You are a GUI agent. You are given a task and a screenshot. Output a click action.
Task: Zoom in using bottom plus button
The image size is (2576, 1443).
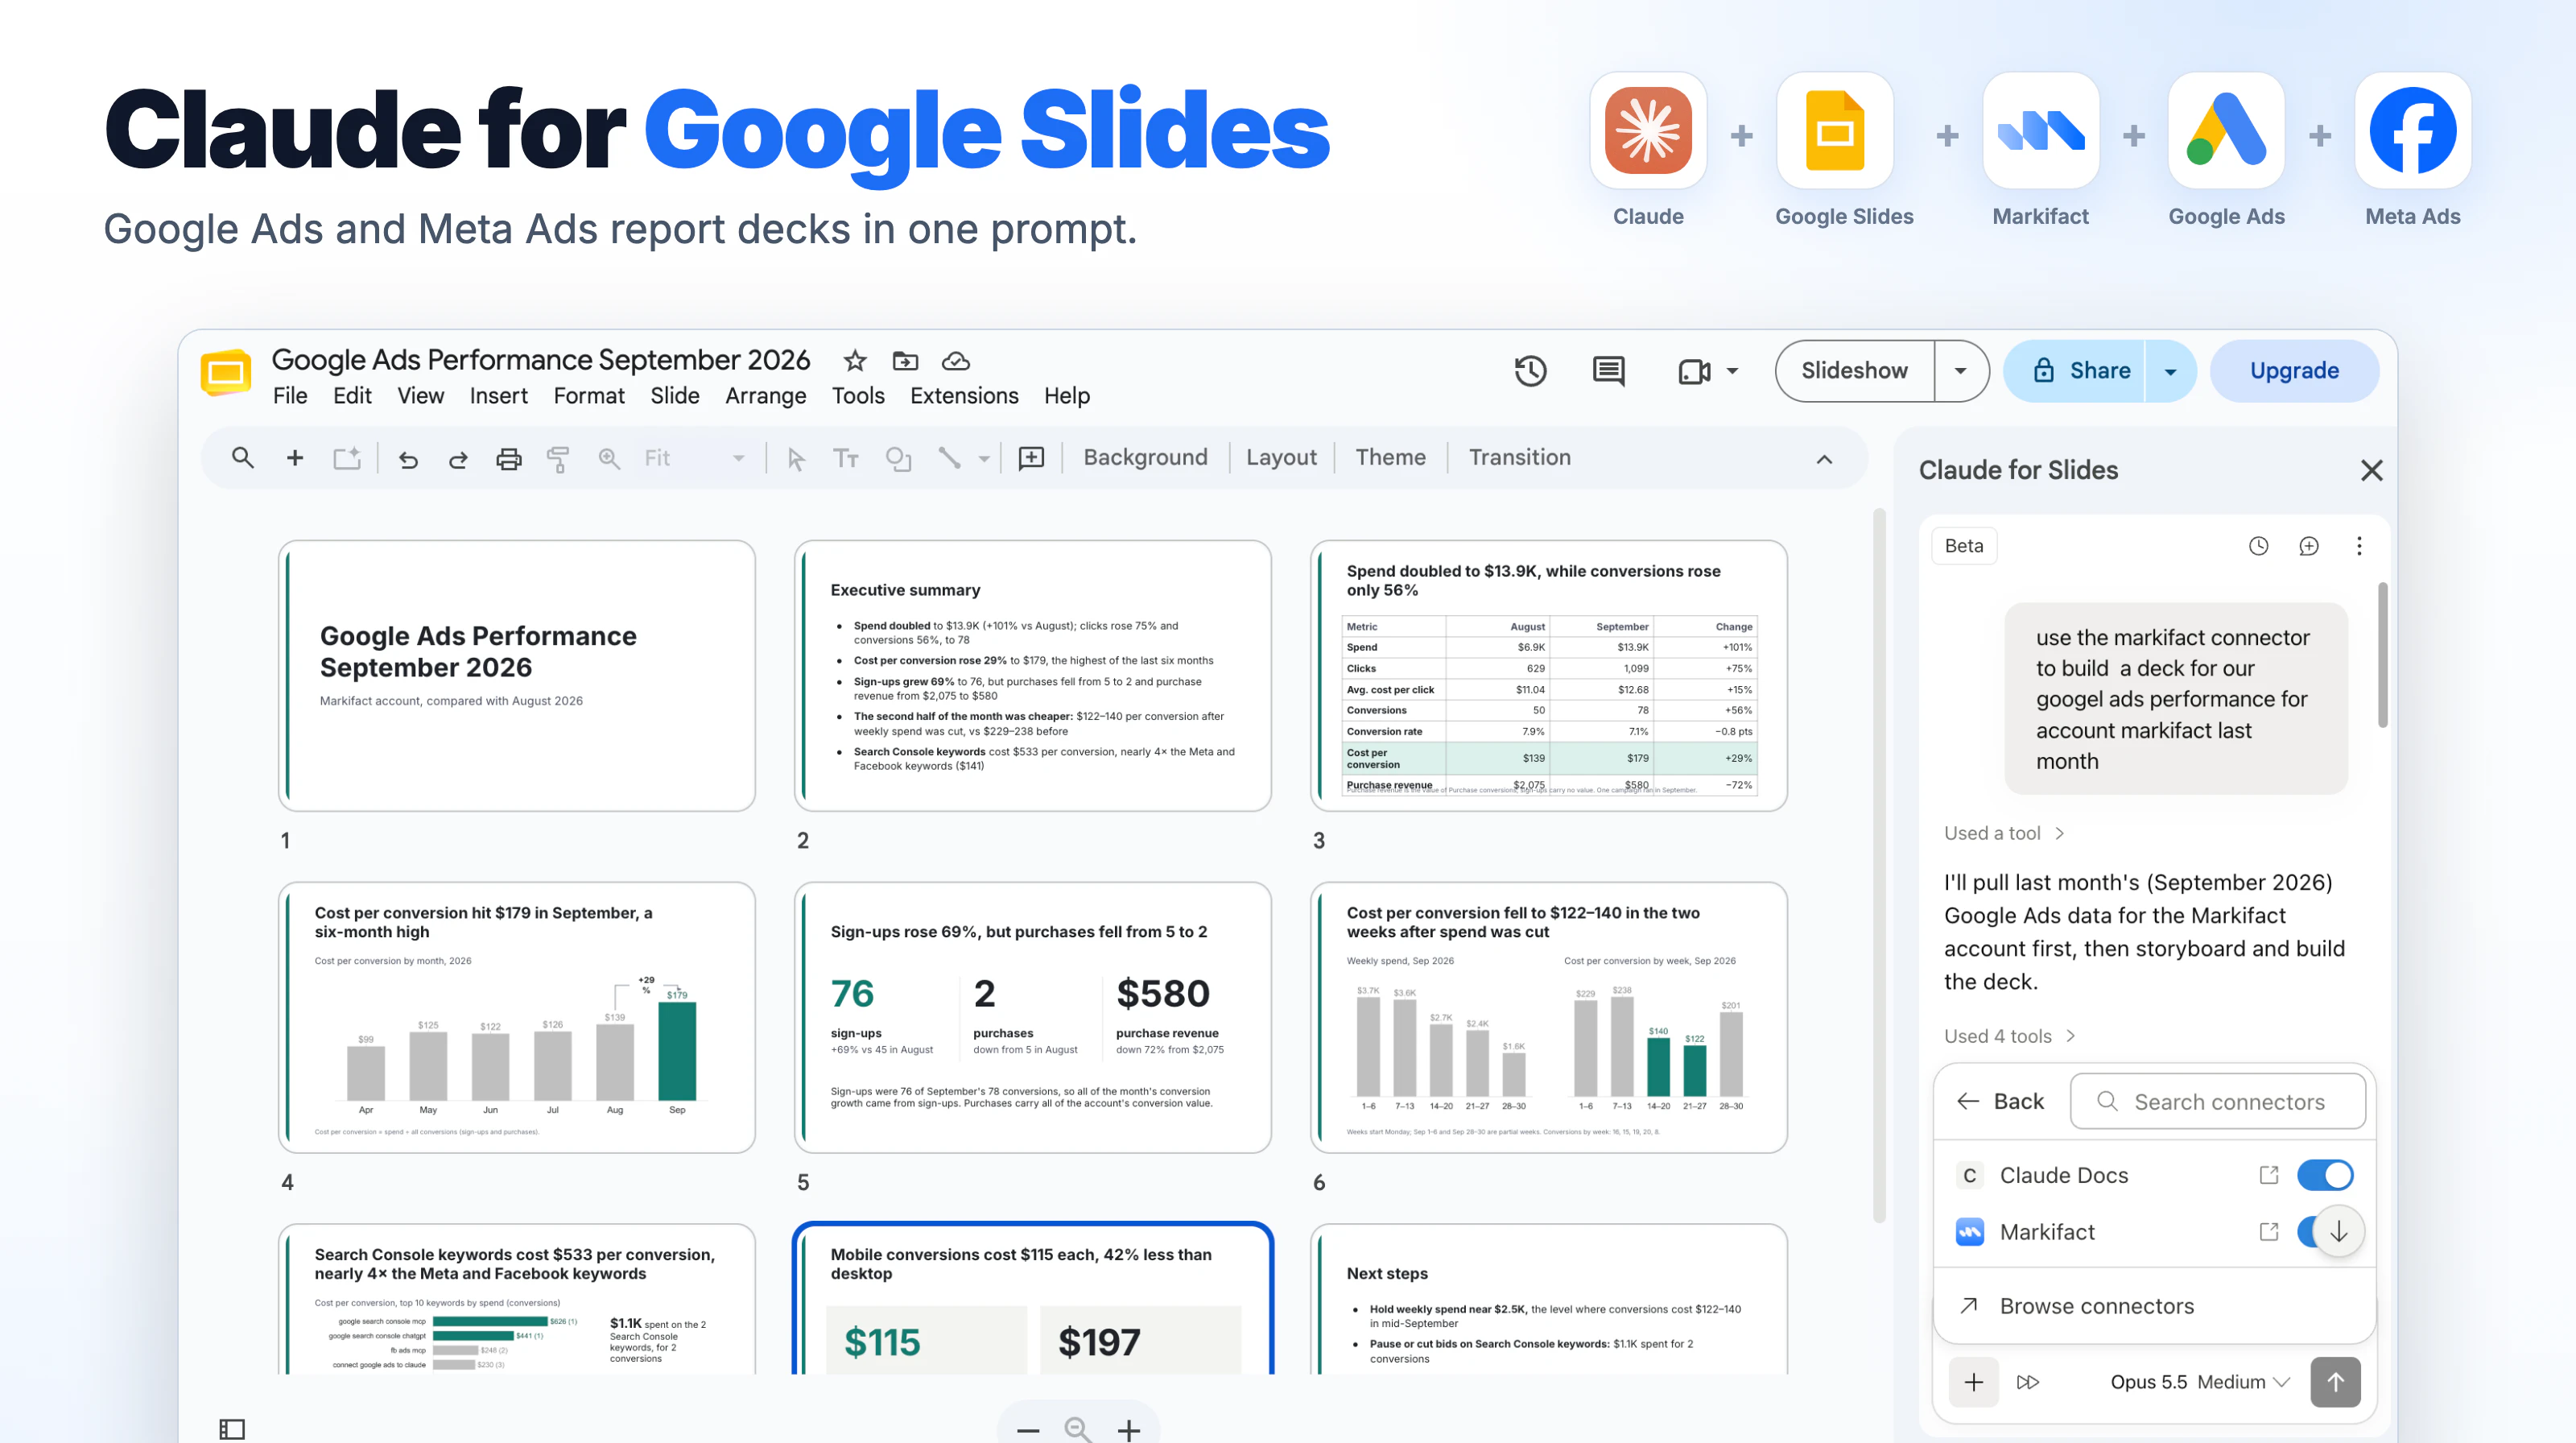point(1129,1430)
